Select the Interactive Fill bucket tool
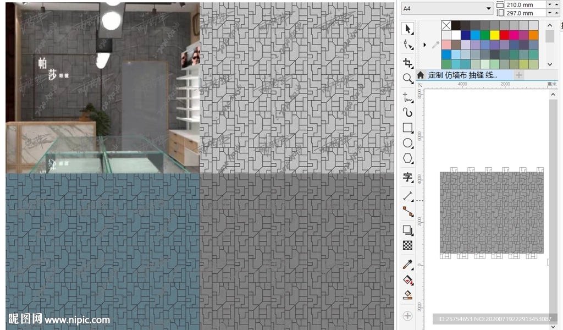Viewport: 563px width, 330px height. coord(407,280)
